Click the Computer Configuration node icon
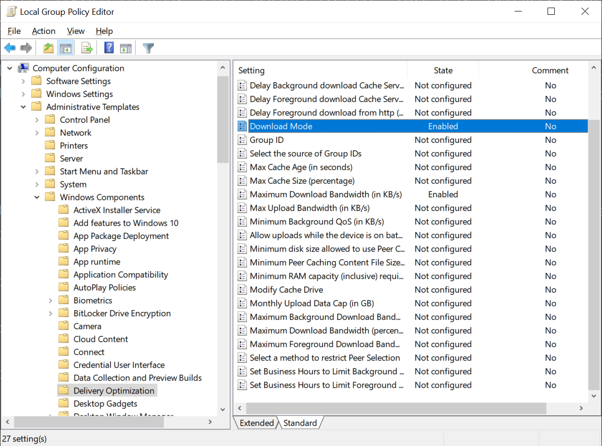This screenshot has width=602, height=446. [x=23, y=68]
